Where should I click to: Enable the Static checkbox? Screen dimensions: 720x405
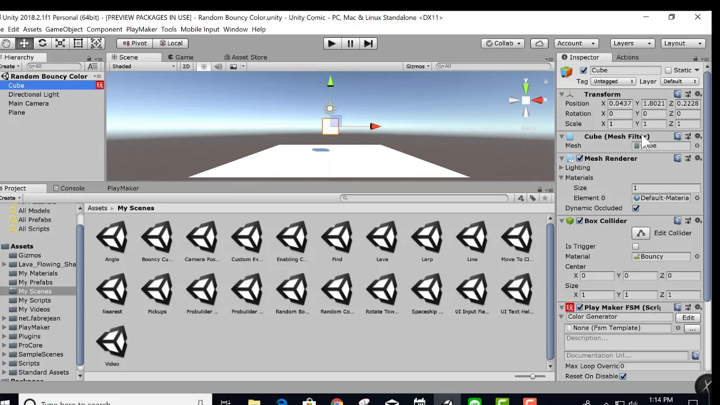coord(668,70)
